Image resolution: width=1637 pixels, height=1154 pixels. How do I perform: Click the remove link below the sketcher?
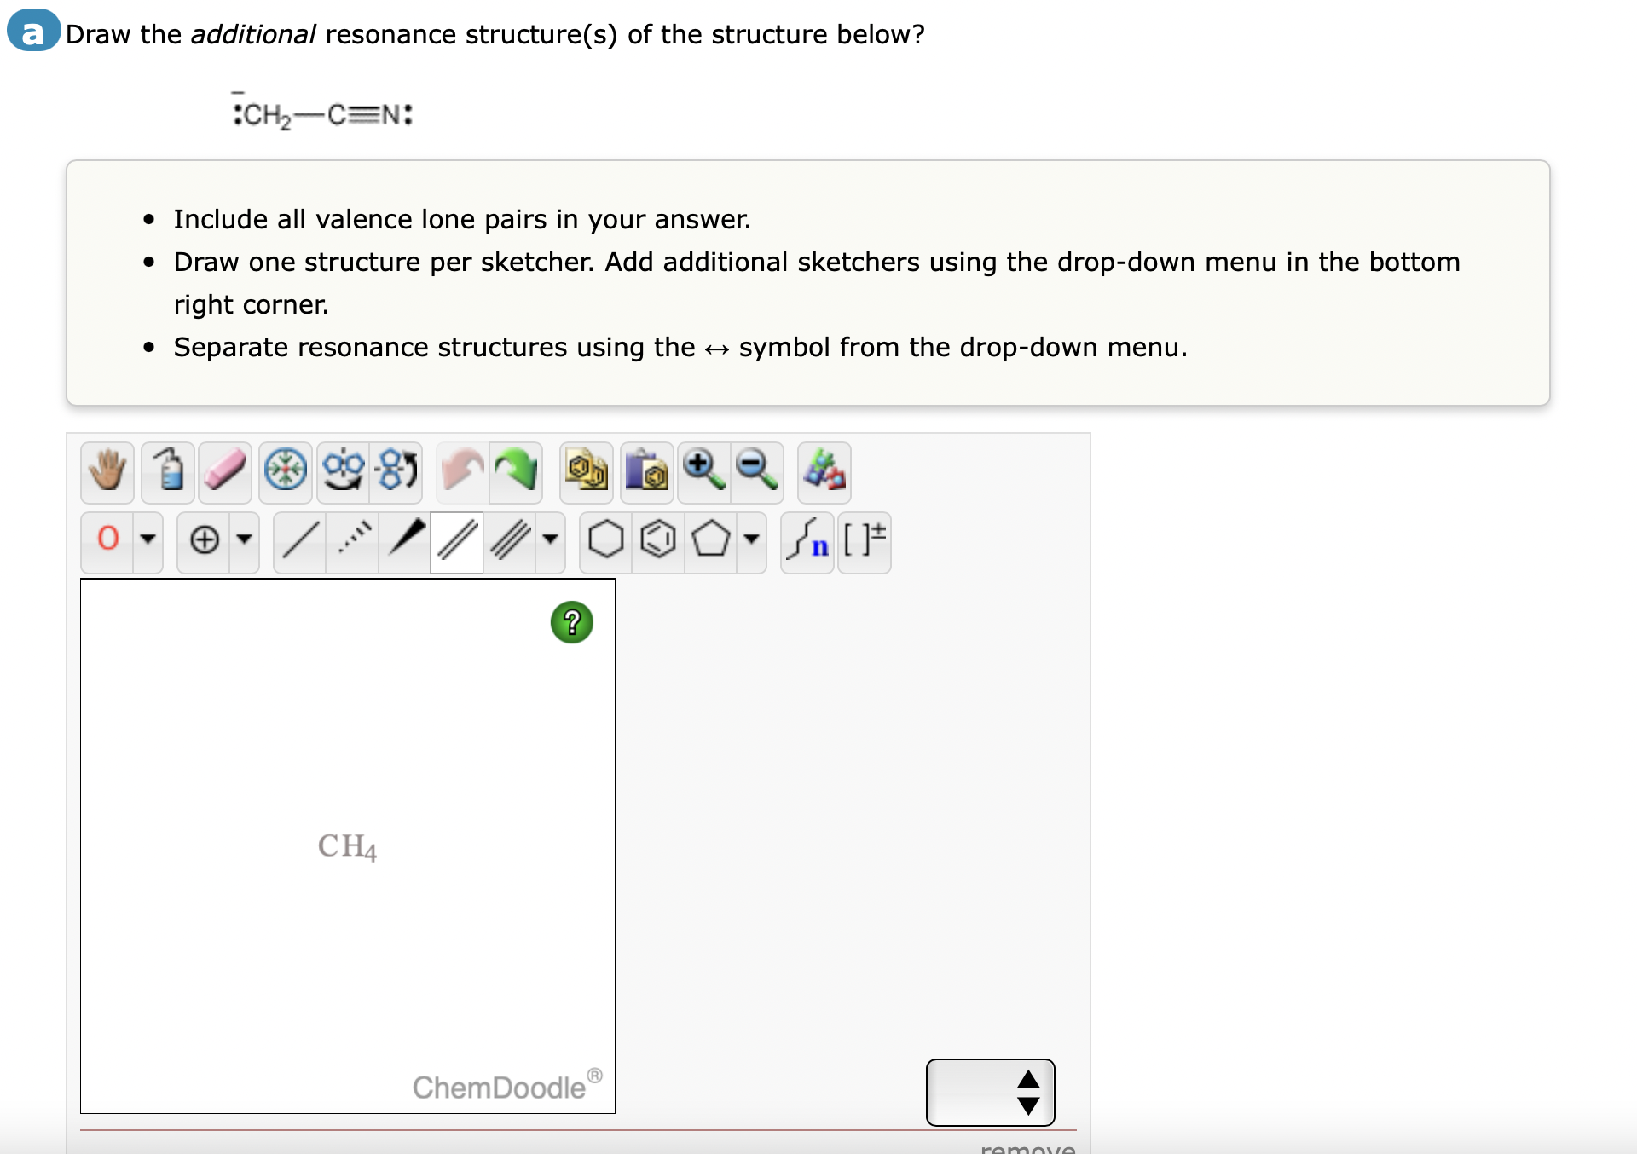(1027, 1146)
